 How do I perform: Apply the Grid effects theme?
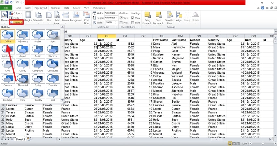[x=53, y=95]
